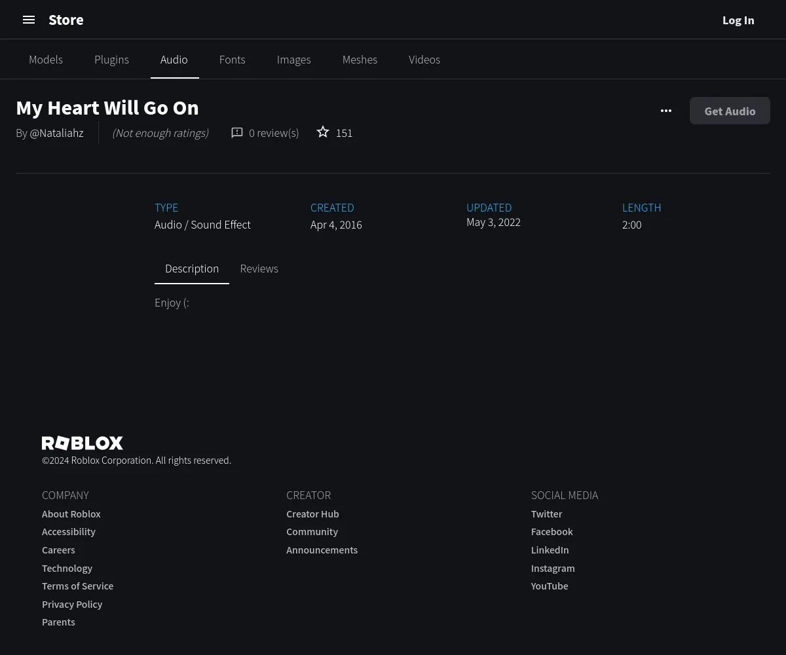
Task: Select the Description tab
Action: point(192,269)
